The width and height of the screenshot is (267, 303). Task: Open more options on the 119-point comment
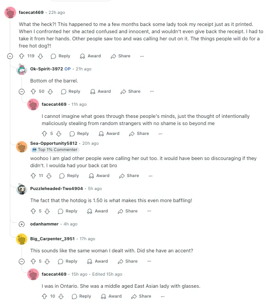[x=142, y=56]
